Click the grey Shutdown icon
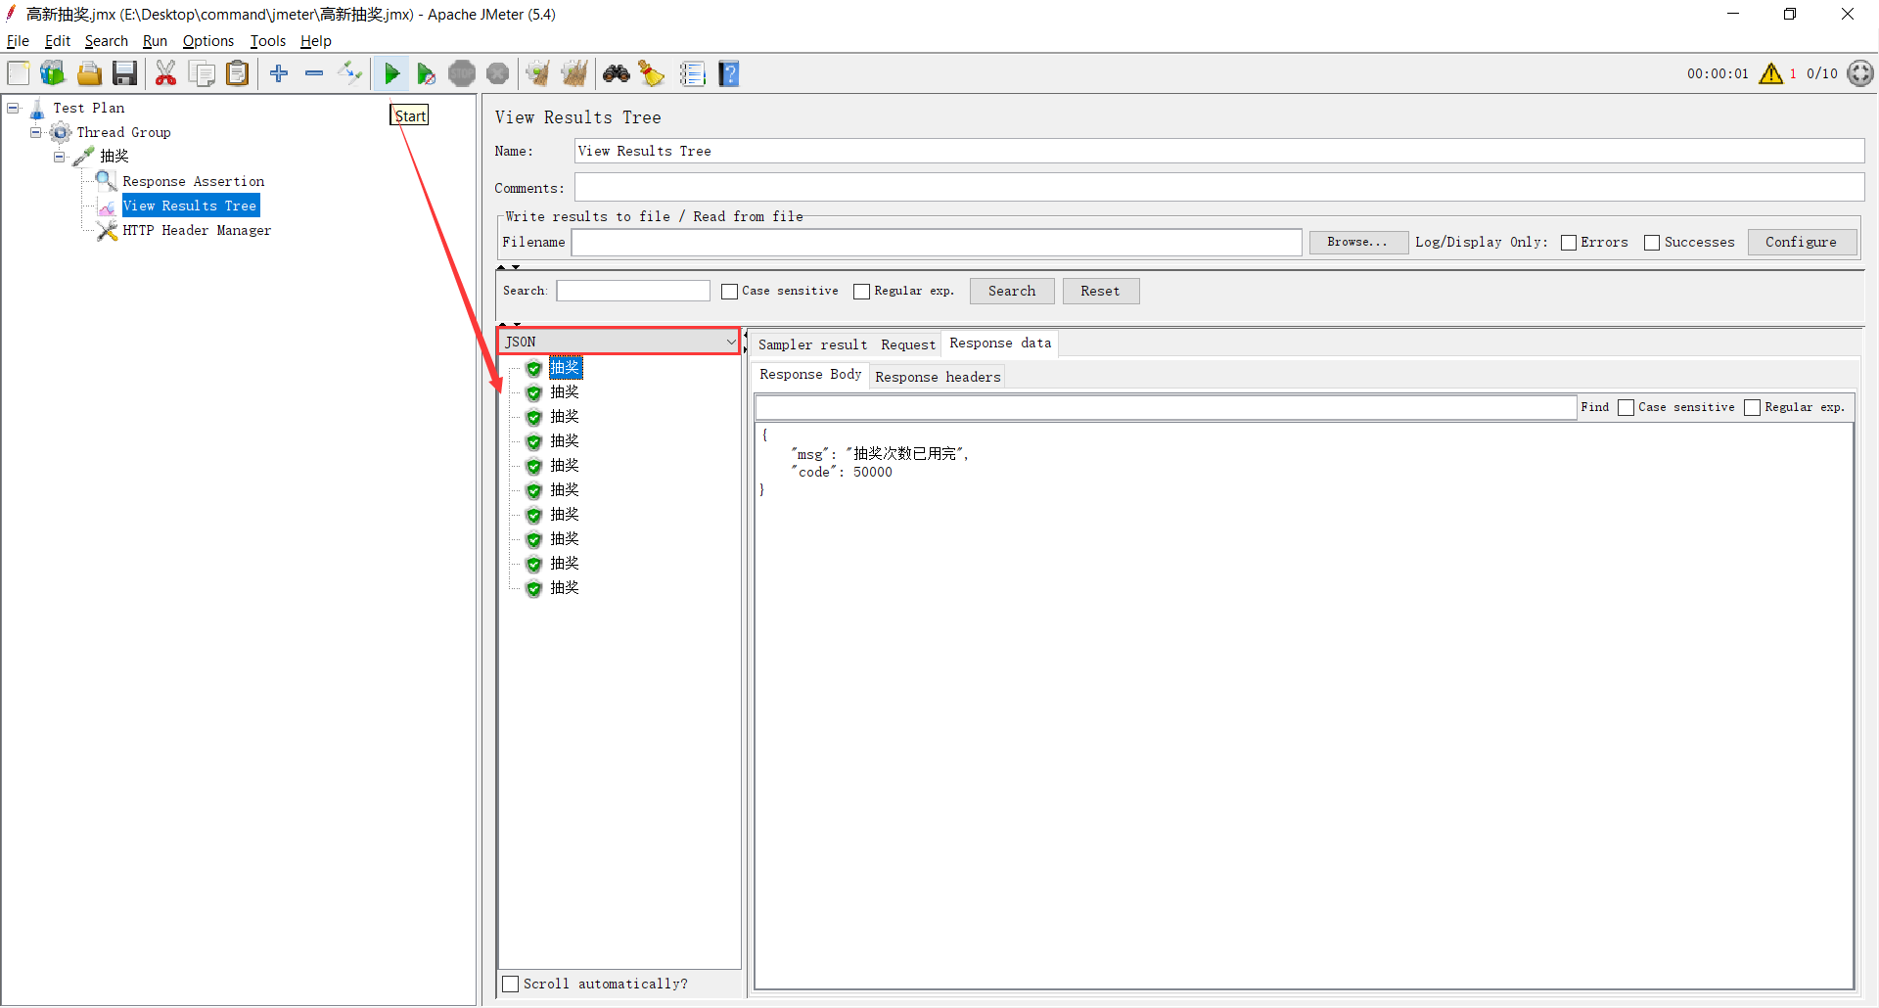Screen dimensions: 1879x1008 pyautogui.click(x=498, y=73)
